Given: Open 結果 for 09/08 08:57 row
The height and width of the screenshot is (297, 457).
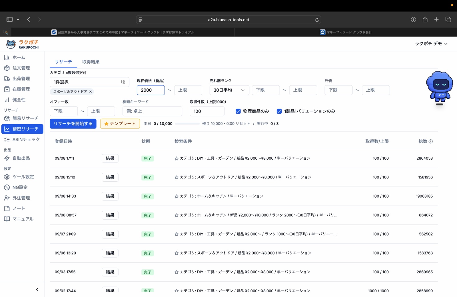Looking at the screenshot, I should pyautogui.click(x=110, y=215).
